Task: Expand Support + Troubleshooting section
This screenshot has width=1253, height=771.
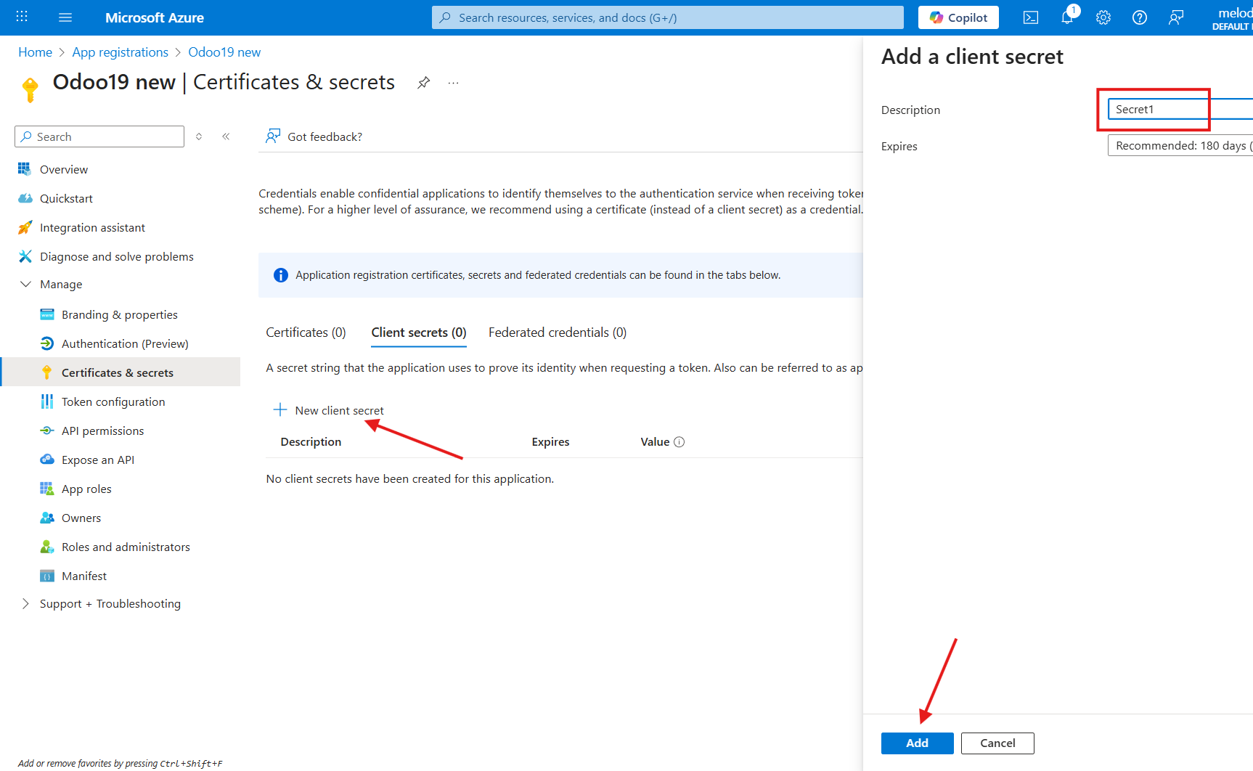Action: coord(26,604)
